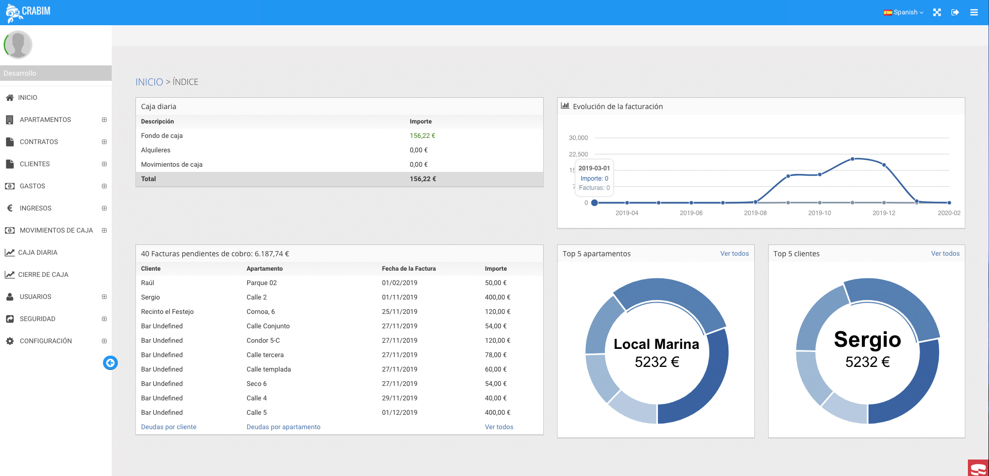
Task: Click the bar chart icon beside Evolución title
Action: pyautogui.click(x=565, y=106)
